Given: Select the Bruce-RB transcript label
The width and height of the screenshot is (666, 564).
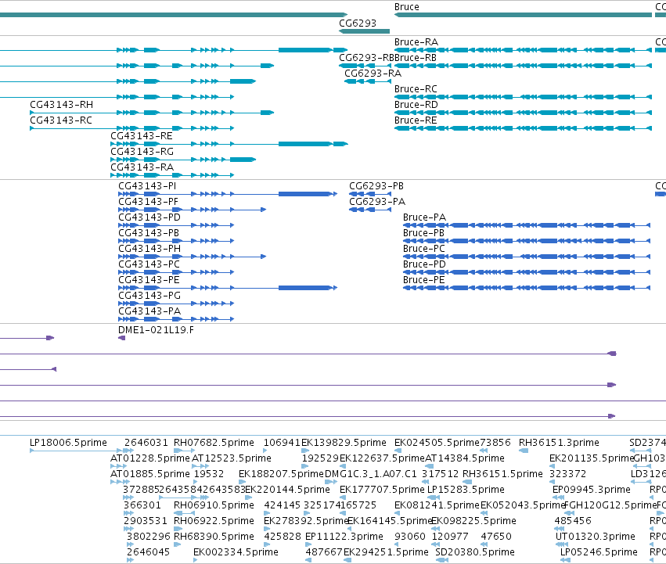Looking at the screenshot, I should tap(416, 58).
